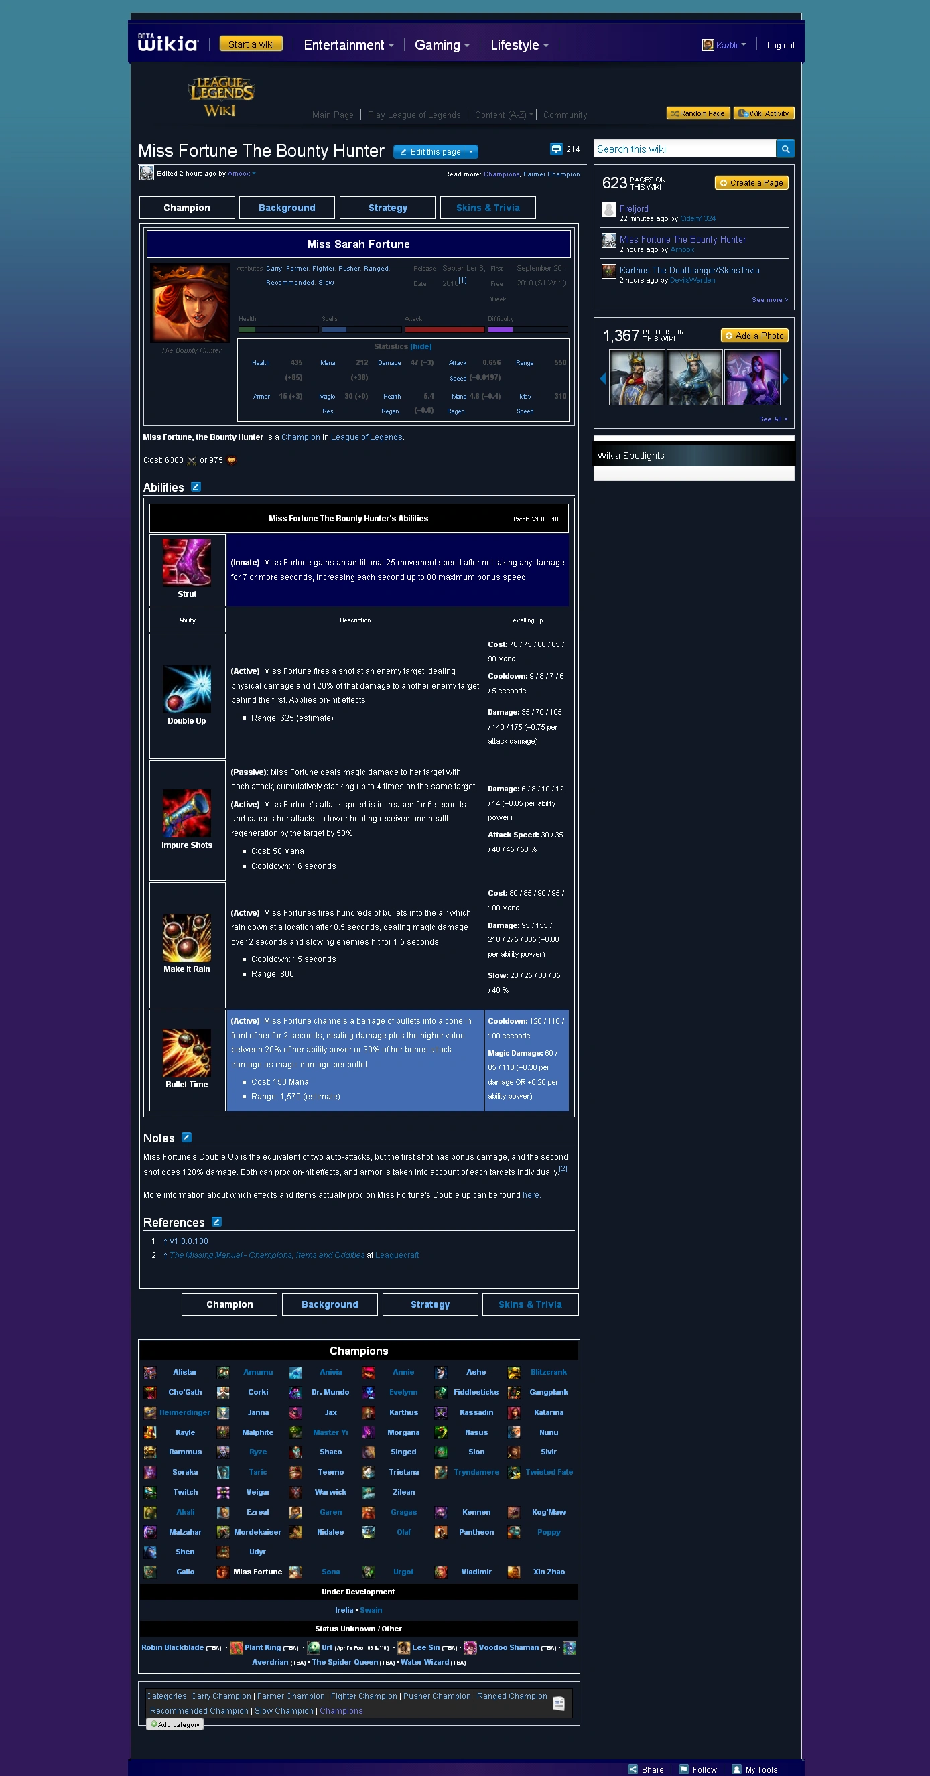The image size is (930, 1776).
Task: Open Wiki Activity
Action: point(764,113)
